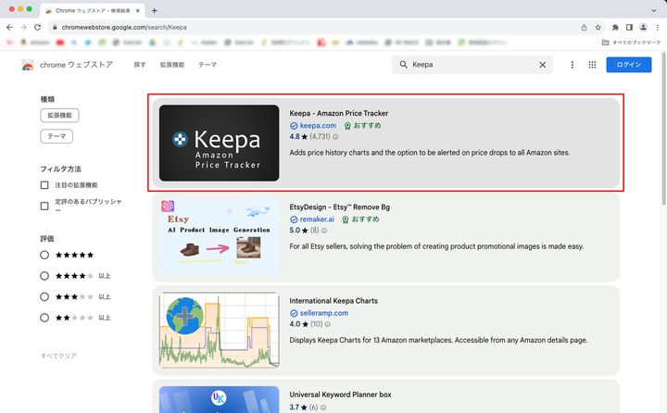
Task: Open the keepa.com publisher link
Action: 318,125
